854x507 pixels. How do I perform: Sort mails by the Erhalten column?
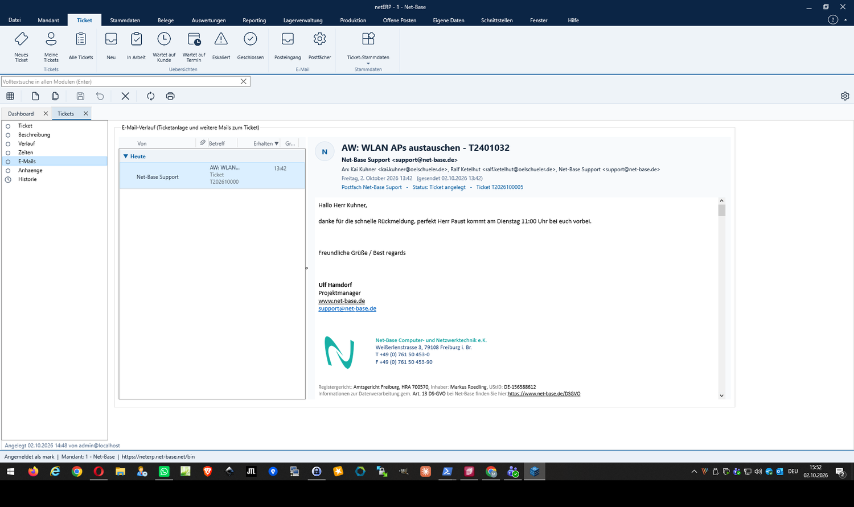point(266,143)
